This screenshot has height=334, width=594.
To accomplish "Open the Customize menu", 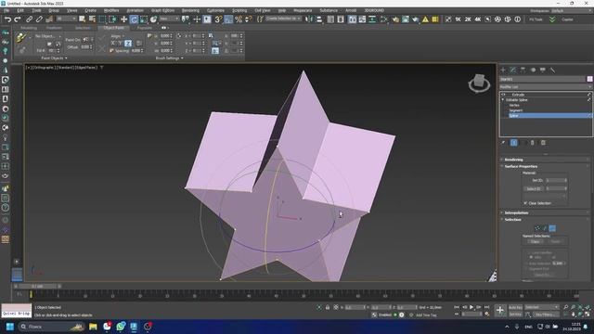I will pyautogui.click(x=215, y=10).
